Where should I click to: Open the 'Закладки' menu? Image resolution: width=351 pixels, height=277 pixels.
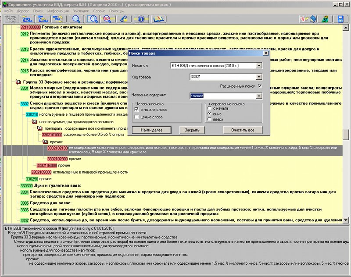pyautogui.click(x=81, y=11)
